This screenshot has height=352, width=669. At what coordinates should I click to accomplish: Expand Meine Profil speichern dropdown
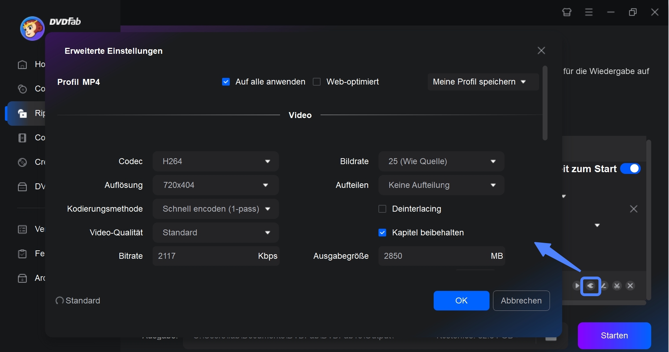pos(482,81)
